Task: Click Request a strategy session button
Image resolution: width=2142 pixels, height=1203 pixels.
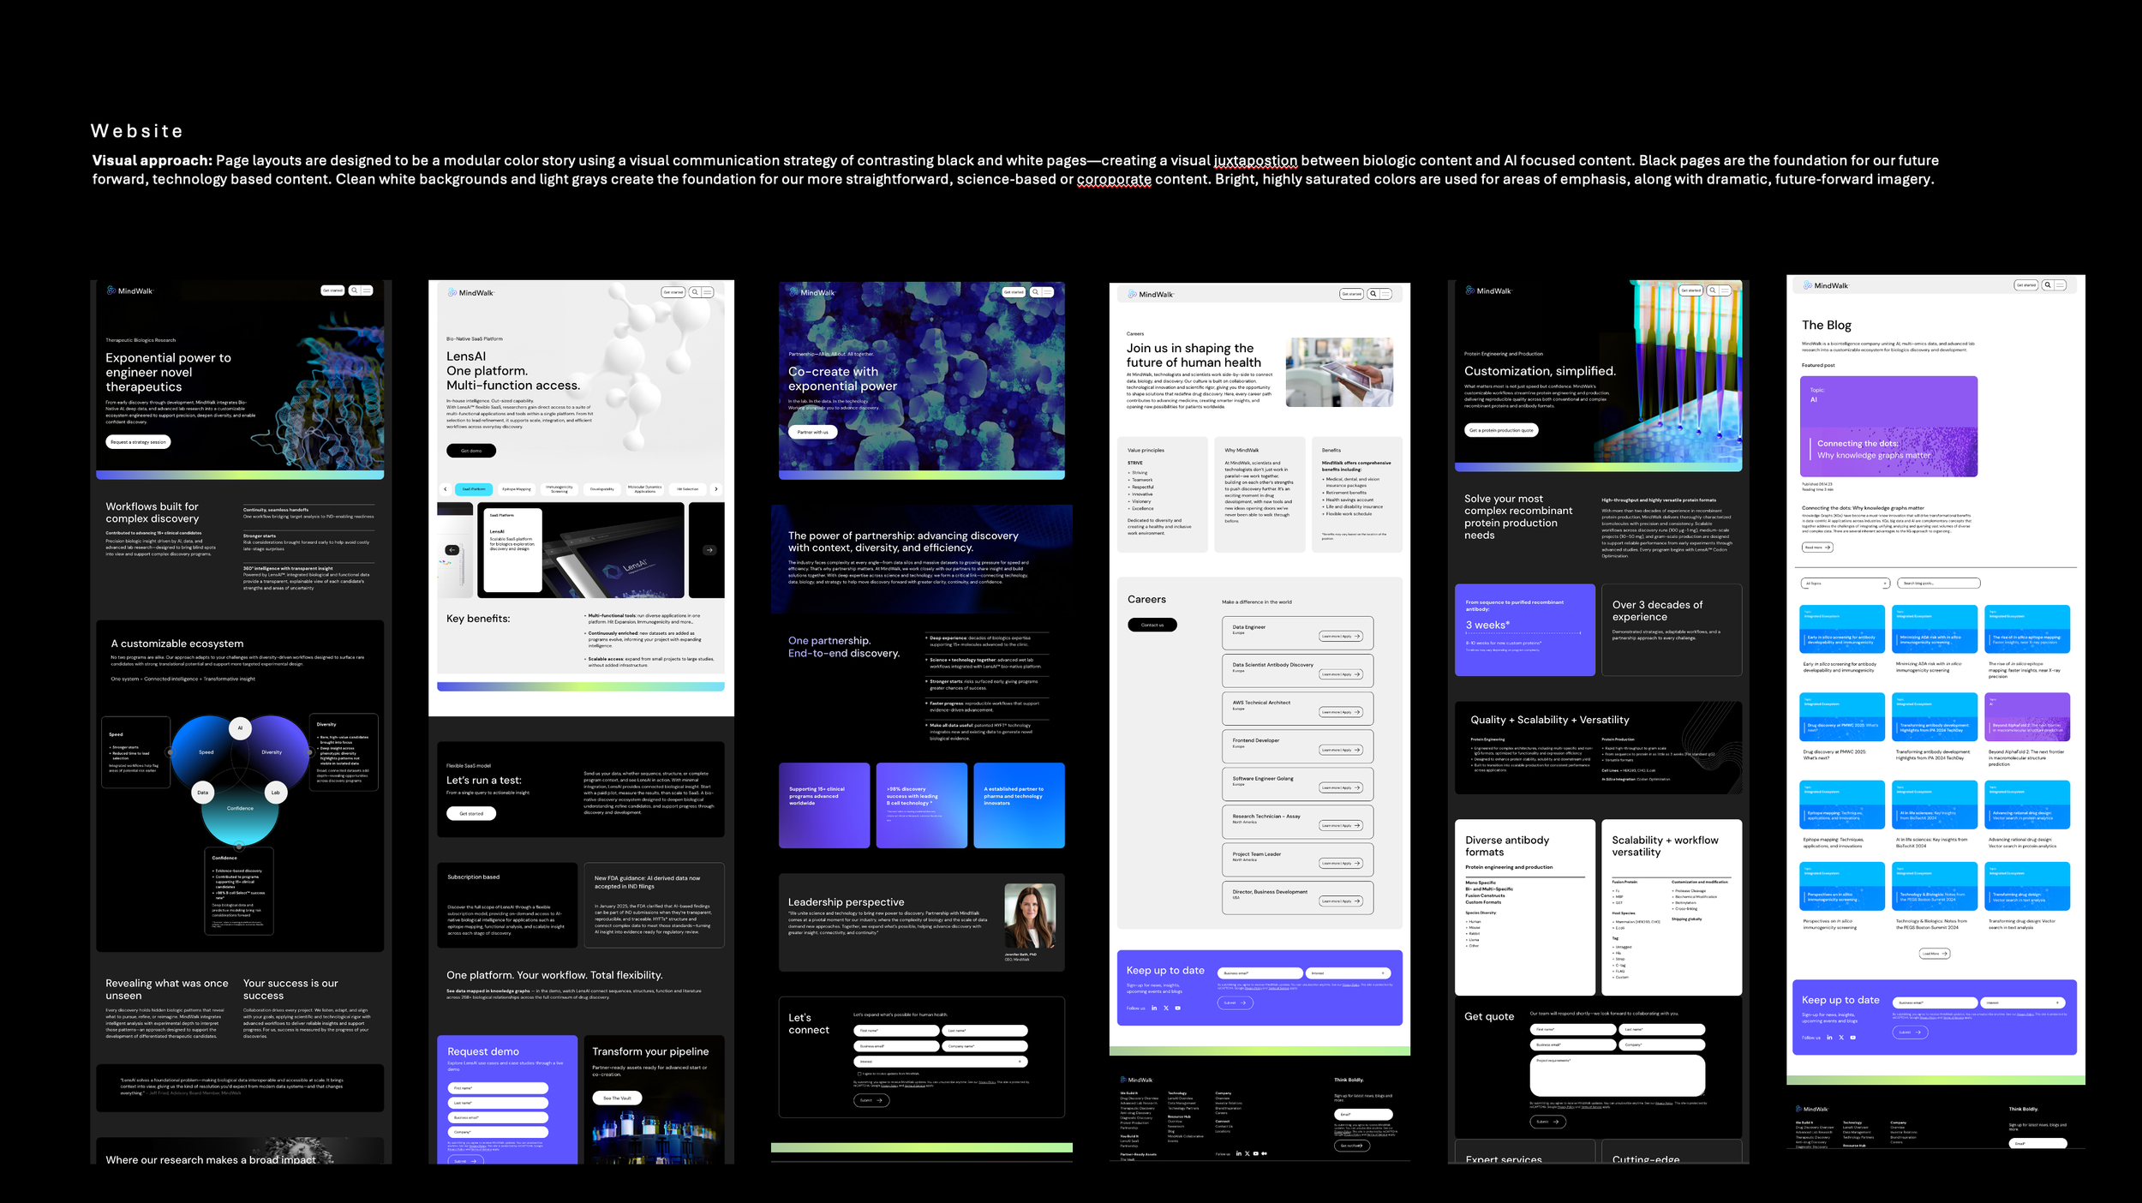Action: 138,442
